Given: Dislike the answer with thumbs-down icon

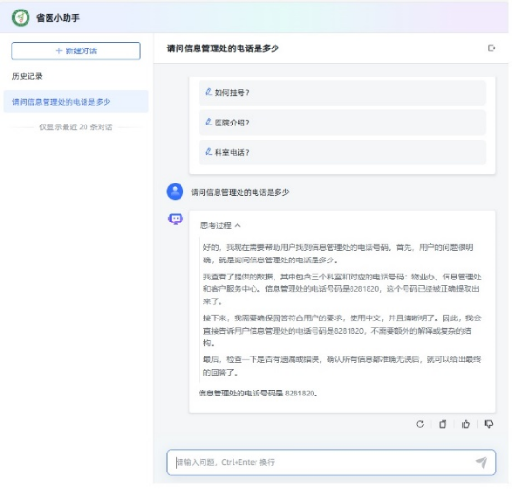Looking at the screenshot, I should (x=489, y=424).
